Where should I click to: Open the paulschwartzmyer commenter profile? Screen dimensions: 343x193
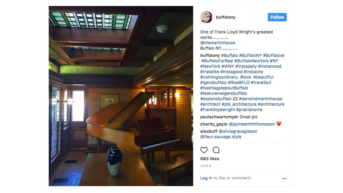pos(219,117)
